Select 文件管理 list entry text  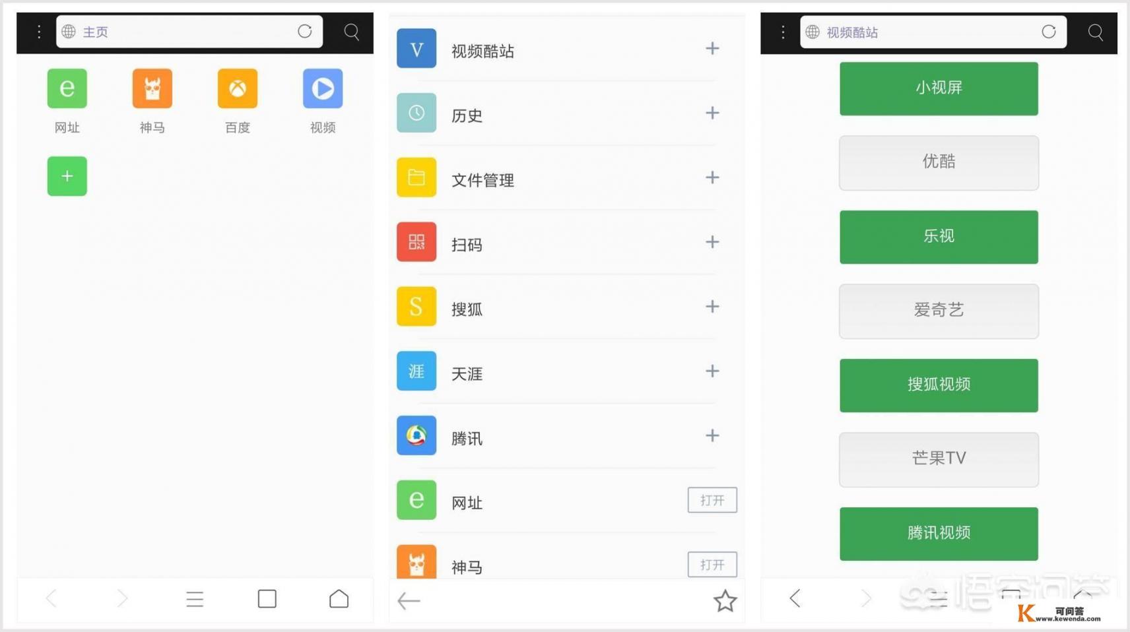coord(482,180)
